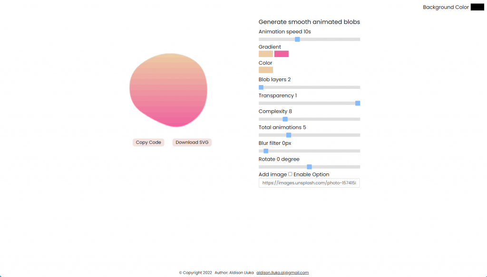Click the Animation speed slider handle

(297, 39)
